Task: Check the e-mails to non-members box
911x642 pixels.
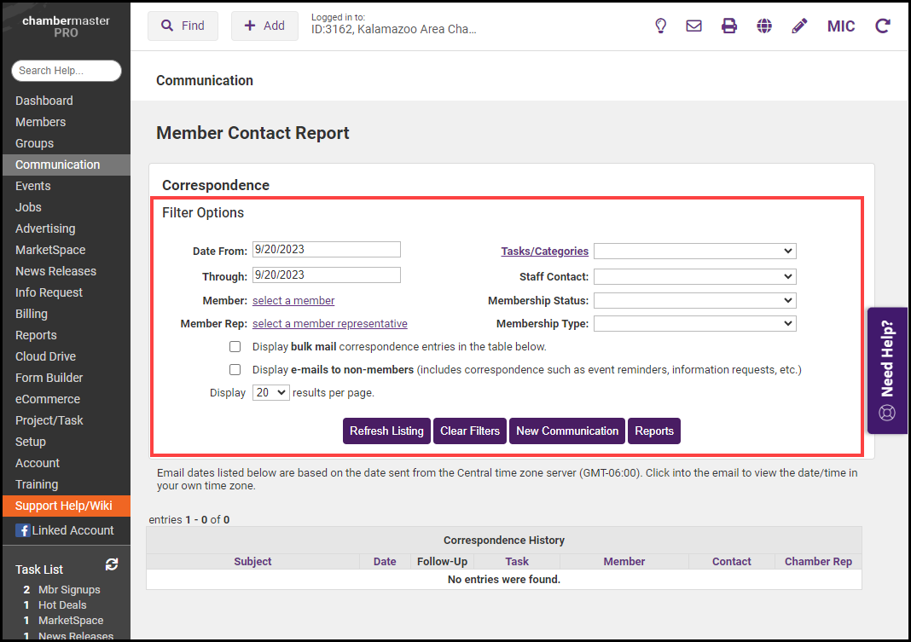Action: click(235, 370)
